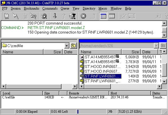This screenshot has width=168, height=115.
Task: Open the FTP menu
Action: coord(5,8)
